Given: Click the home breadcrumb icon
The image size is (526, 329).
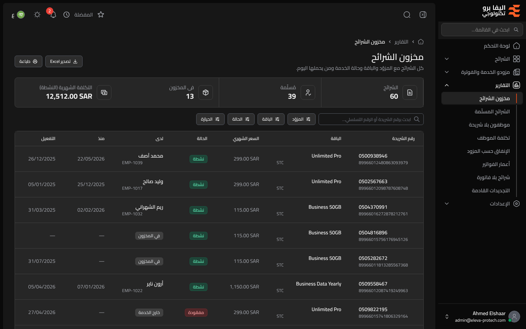Looking at the screenshot, I should point(421,42).
